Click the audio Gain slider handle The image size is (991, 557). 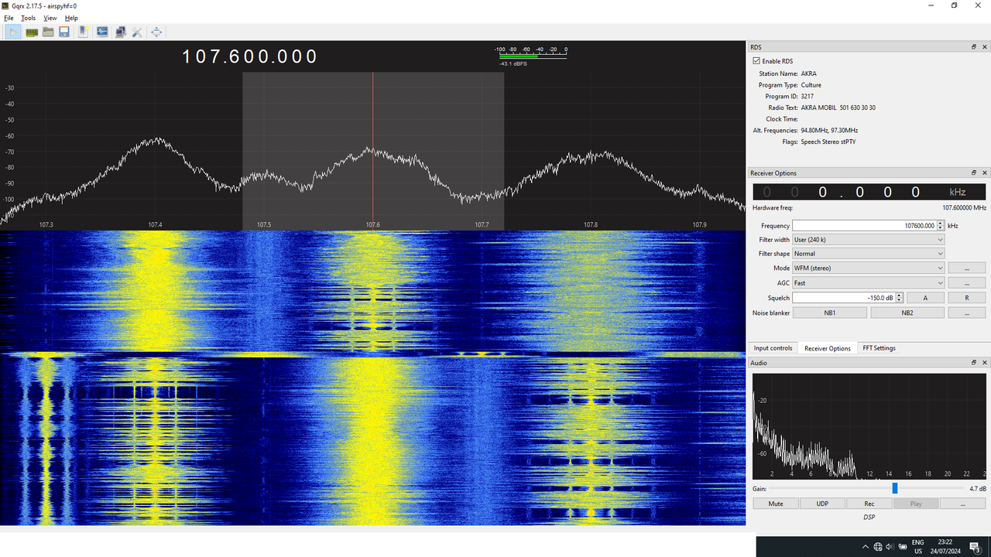(x=895, y=488)
